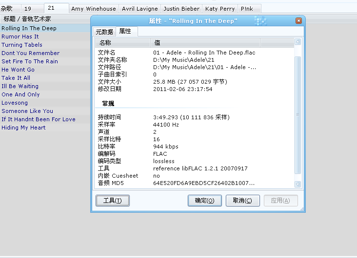
Task: Open the Amy Winehouse playlist tab
Action: coord(94,9)
